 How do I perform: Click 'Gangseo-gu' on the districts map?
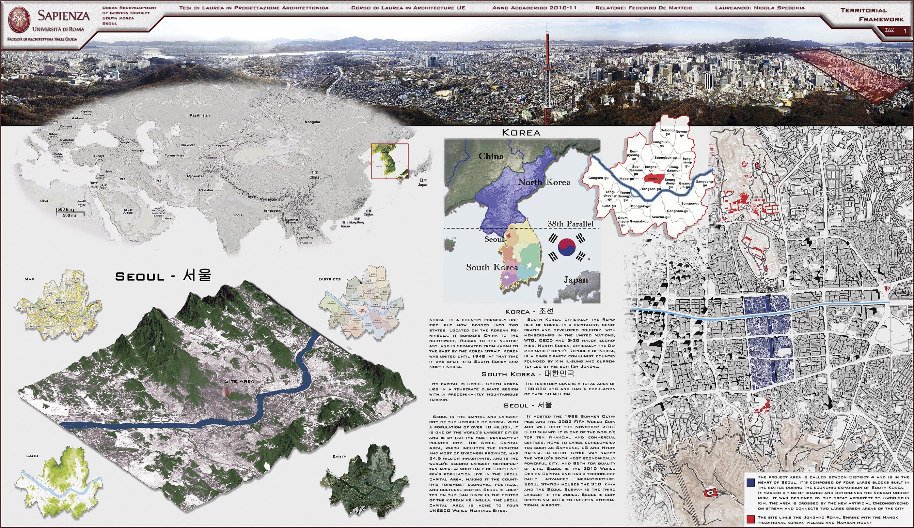tap(598, 178)
